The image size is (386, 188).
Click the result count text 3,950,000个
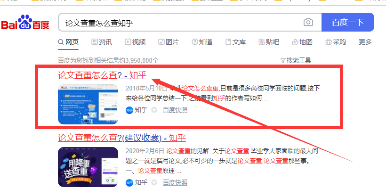[x=142, y=60]
